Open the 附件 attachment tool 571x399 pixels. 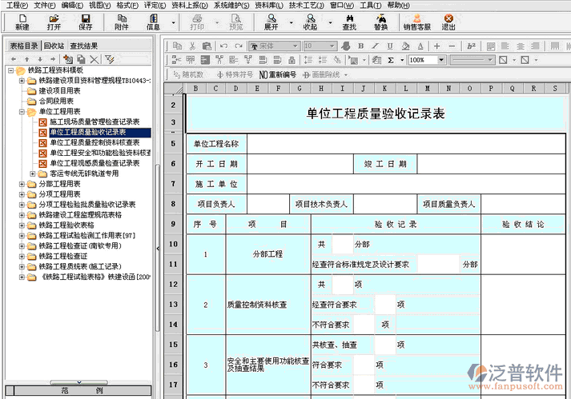(121, 22)
